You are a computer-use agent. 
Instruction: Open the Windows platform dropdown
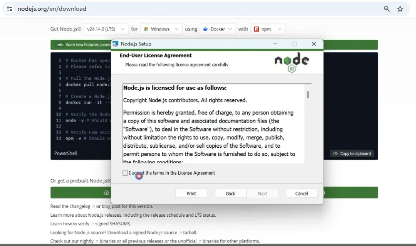click(161, 29)
